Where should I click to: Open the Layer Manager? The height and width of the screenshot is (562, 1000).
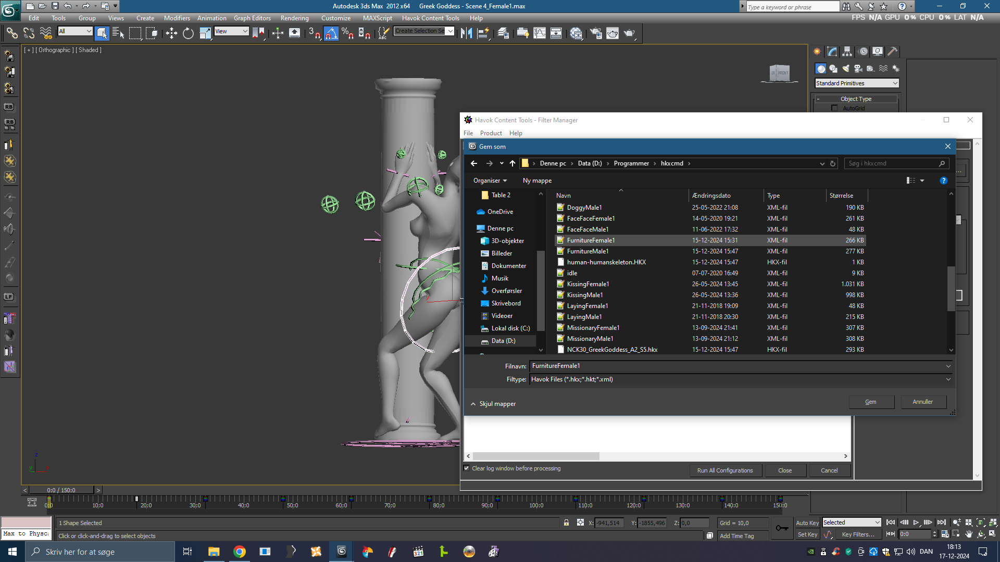(x=503, y=33)
